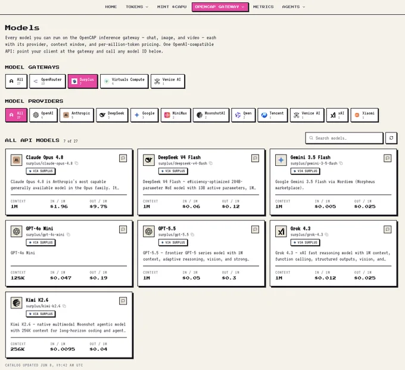The height and width of the screenshot is (370, 405).
Task: Open chat for DeepSeek V4 Flash
Action: 255,158
